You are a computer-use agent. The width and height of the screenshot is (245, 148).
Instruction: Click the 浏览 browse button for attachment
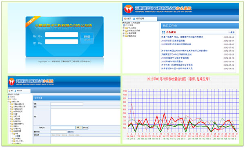click(x=78, y=128)
